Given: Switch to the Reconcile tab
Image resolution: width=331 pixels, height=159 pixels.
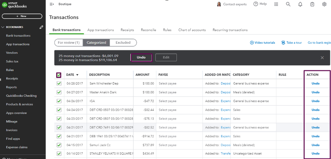Looking at the screenshot, I should [148, 30].
